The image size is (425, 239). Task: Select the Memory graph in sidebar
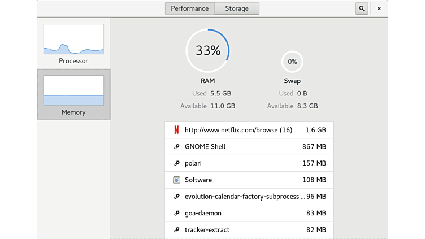pyautogui.click(x=73, y=95)
